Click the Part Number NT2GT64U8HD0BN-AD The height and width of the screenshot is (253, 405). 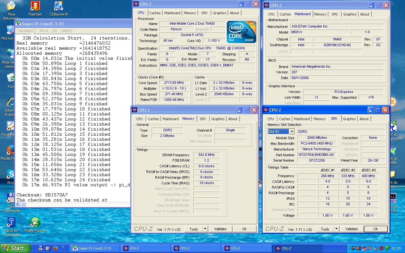317,155
